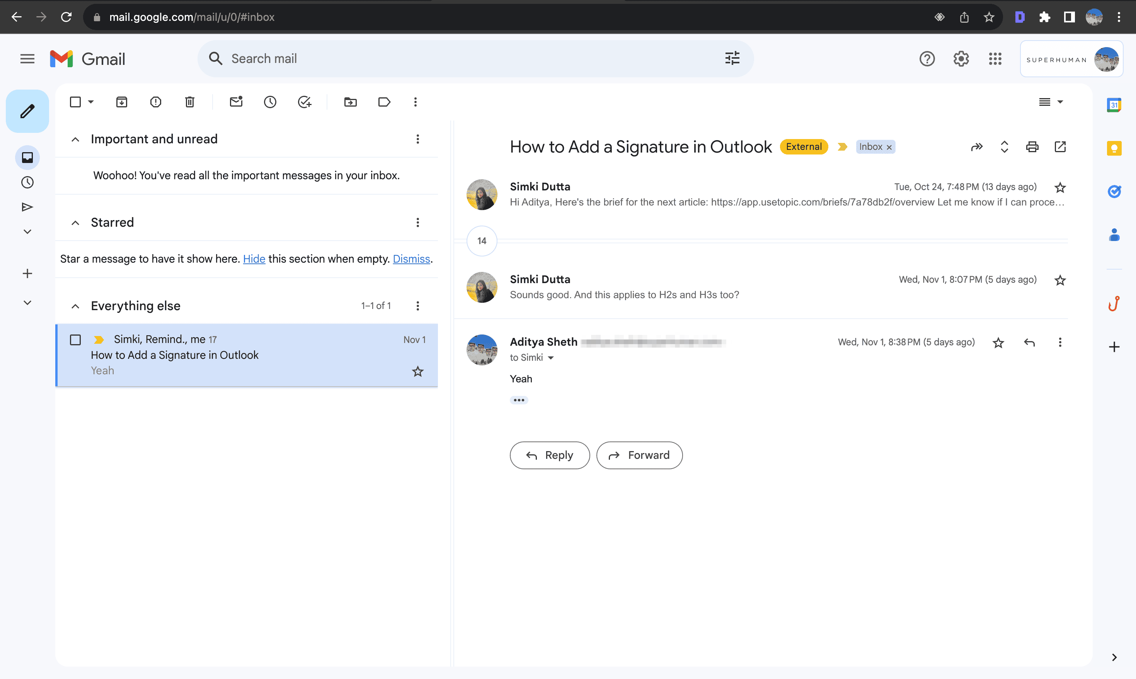This screenshot has width=1136, height=679.
Task: Toggle the checkbox for Simki email
Action: pyautogui.click(x=75, y=339)
